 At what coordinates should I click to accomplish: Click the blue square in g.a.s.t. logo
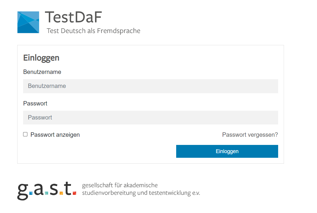31,193
